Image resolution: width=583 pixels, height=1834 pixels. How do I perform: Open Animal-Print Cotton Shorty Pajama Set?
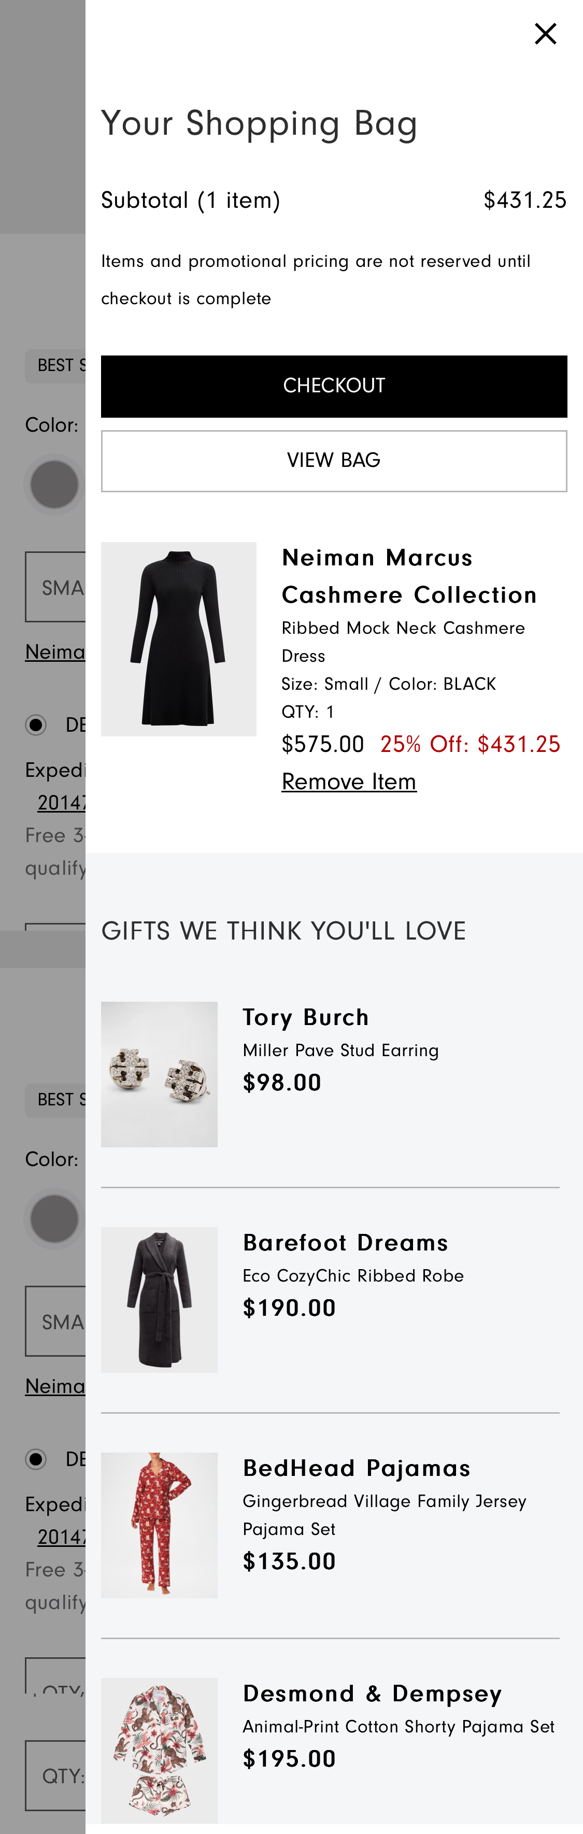pyautogui.click(x=398, y=1727)
